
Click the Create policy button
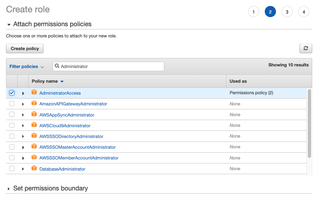click(x=25, y=49)
